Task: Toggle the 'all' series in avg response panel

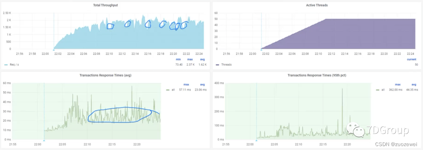Action: tap(173, 90)
